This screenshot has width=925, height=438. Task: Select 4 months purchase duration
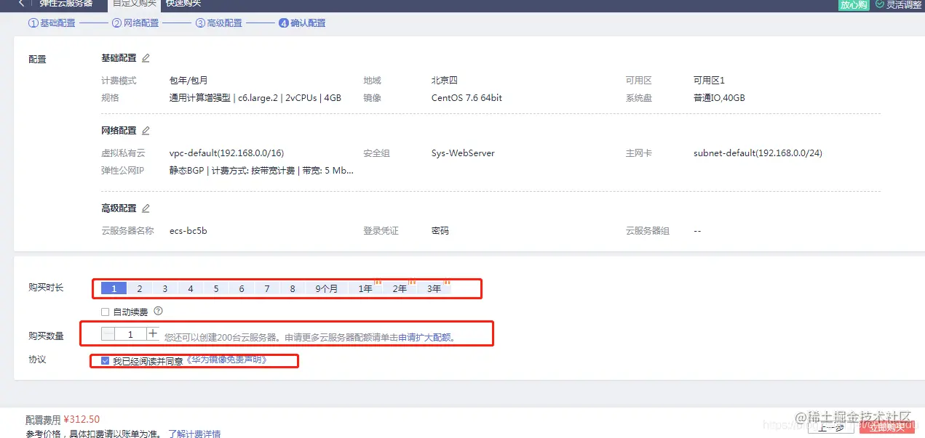pos(191,288)
